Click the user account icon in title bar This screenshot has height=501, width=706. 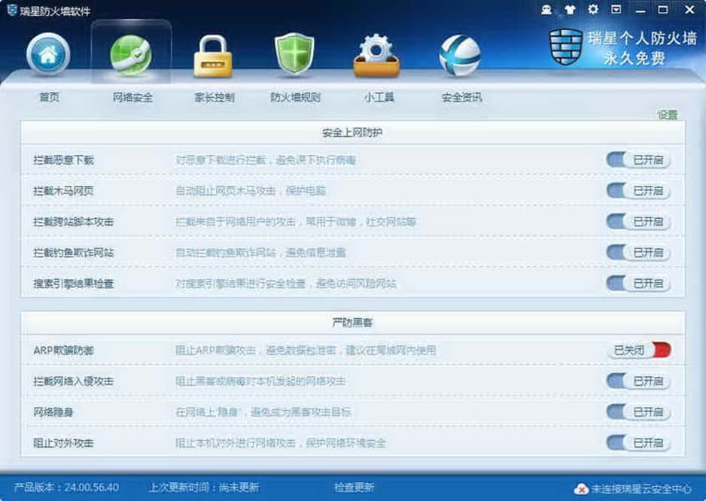tap(546, 10)
